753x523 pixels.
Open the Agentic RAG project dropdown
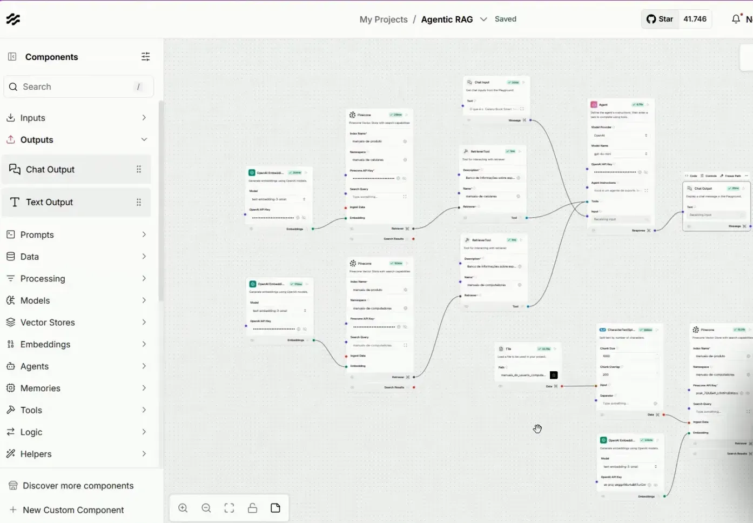point(483,19)
